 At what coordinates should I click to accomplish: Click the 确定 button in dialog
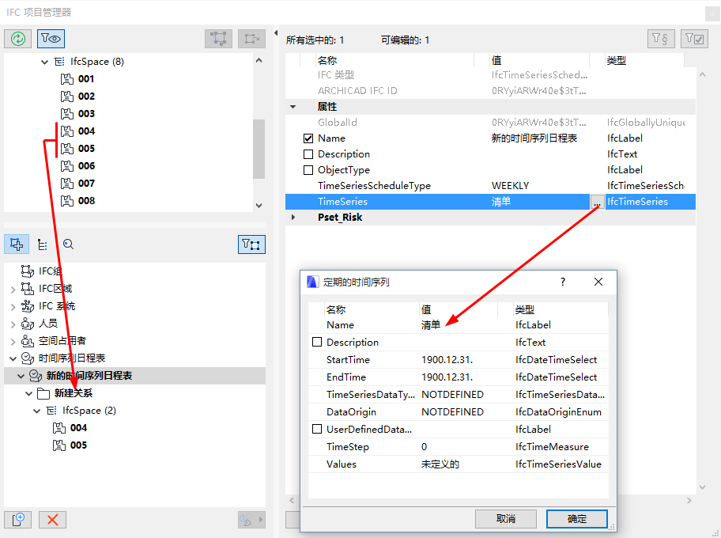577,519
